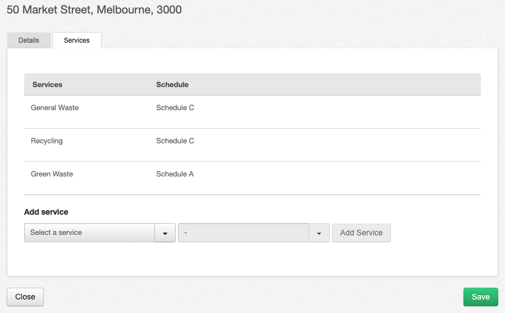Select the General Waste service row

[252, 112]
